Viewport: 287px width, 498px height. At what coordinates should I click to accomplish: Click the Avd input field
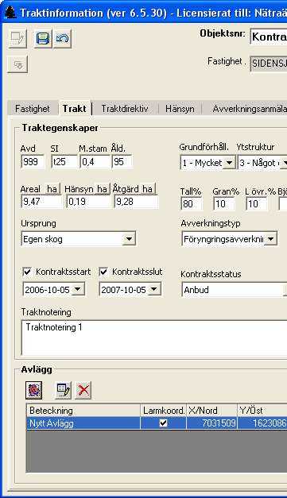[33, 162]
